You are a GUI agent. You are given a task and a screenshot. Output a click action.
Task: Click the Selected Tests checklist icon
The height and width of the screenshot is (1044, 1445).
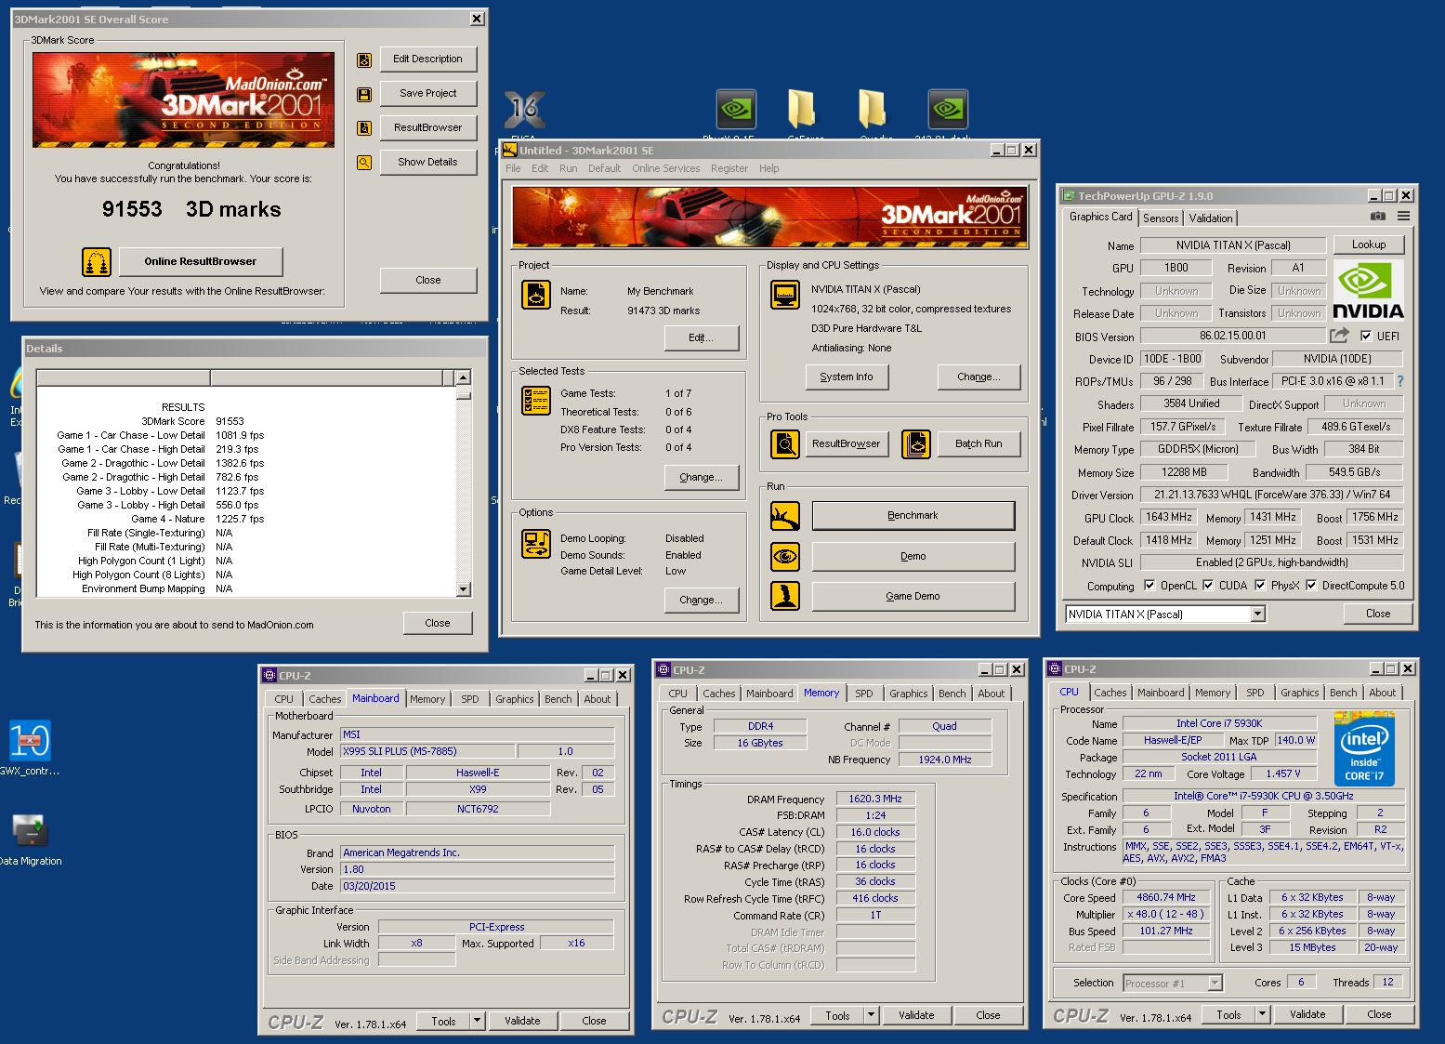point(536,401)
